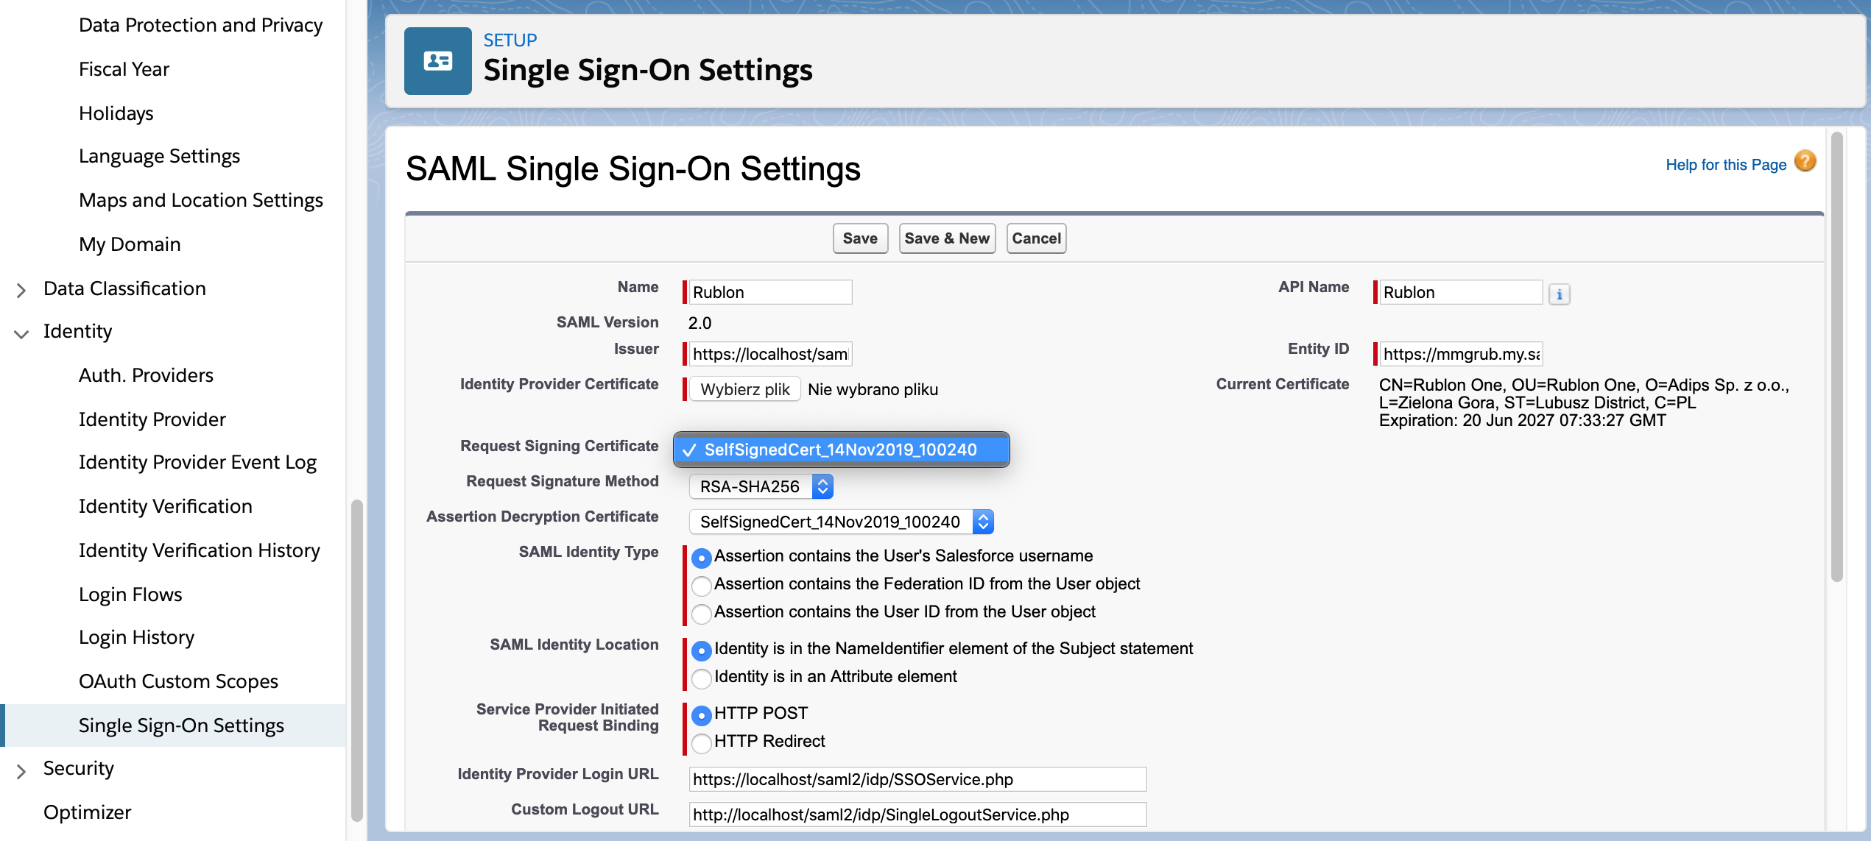Click the Single Sign-On Settings header icon

pos(437,61)
